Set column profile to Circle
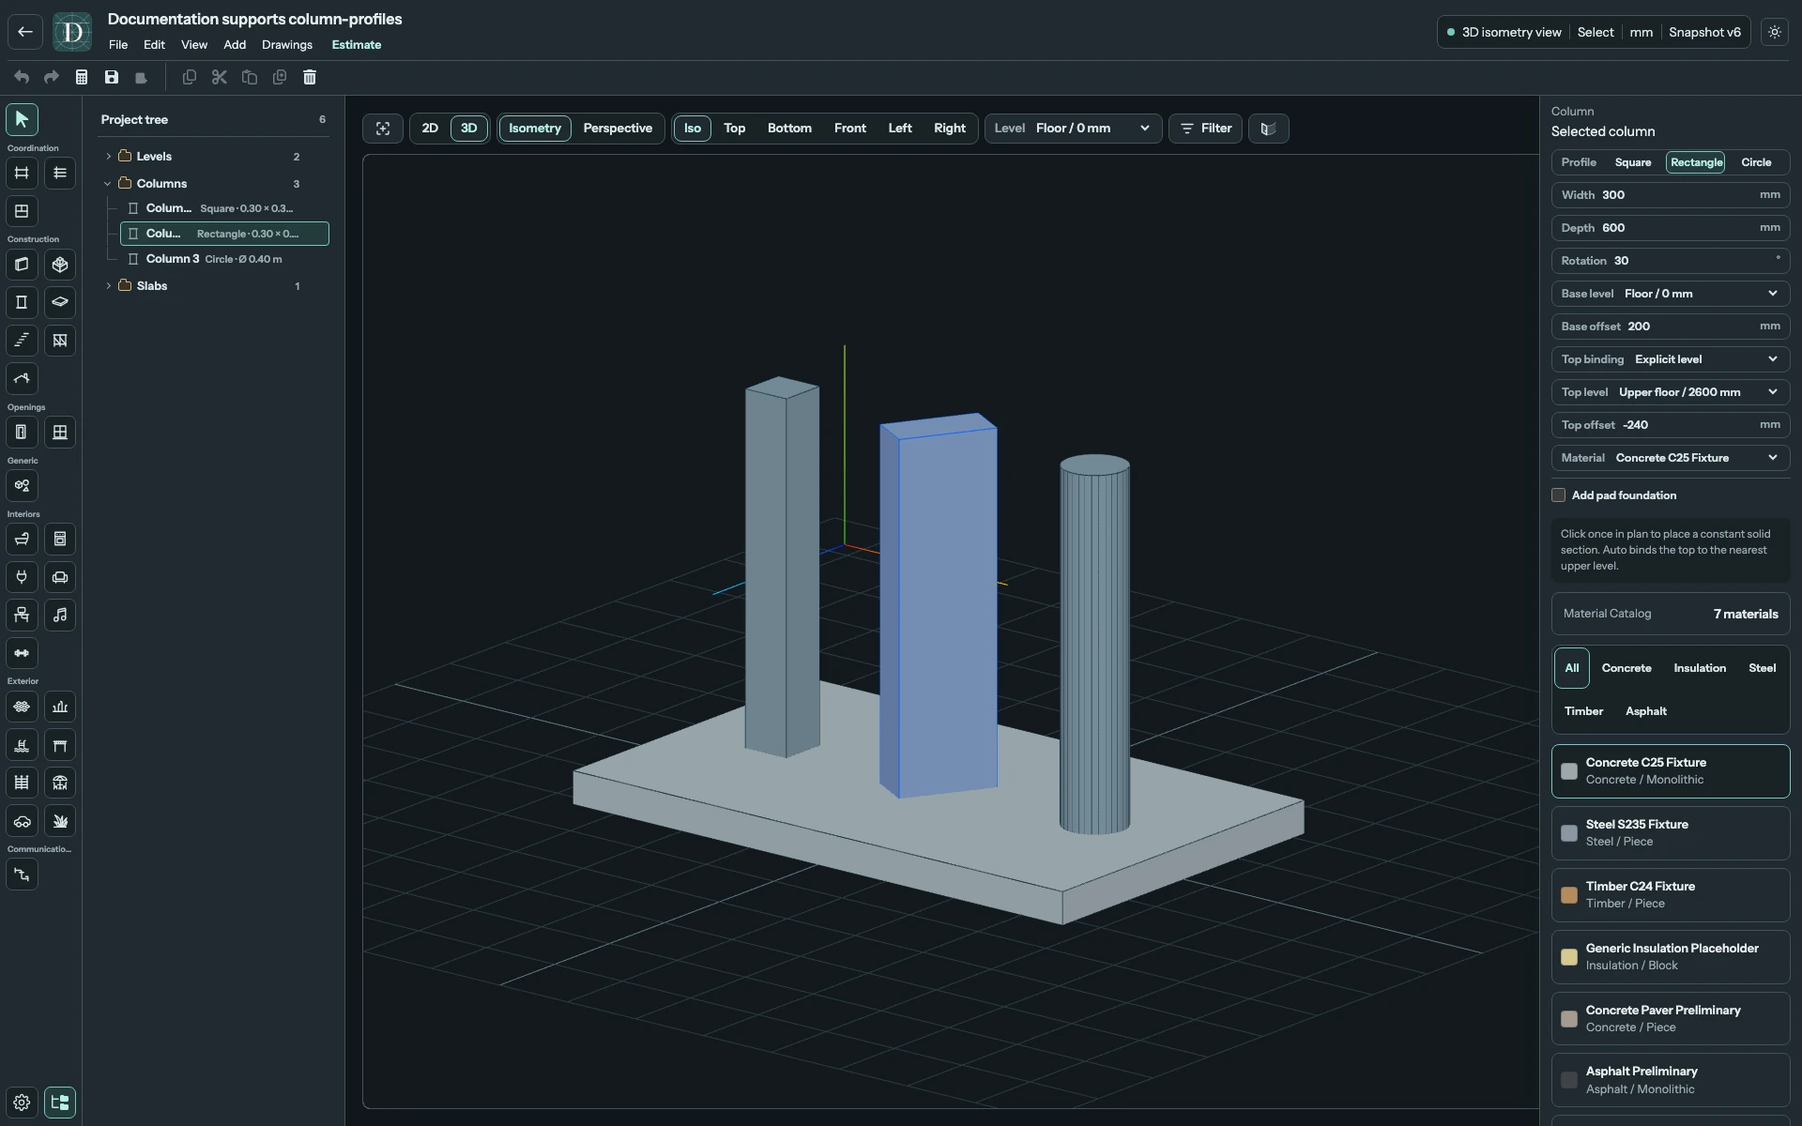This screenshot has width=1802, height=1126. pos(1756,162)
